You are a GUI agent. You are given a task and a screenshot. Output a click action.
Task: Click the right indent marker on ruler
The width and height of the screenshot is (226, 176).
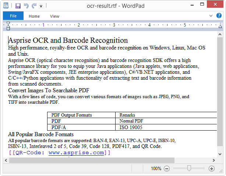point(220,27)
